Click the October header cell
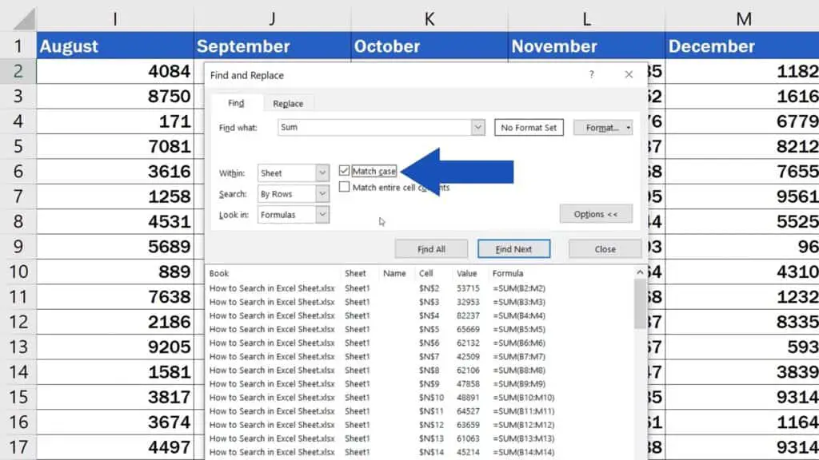This screenshot has height=460, width=819. (429, 46)
